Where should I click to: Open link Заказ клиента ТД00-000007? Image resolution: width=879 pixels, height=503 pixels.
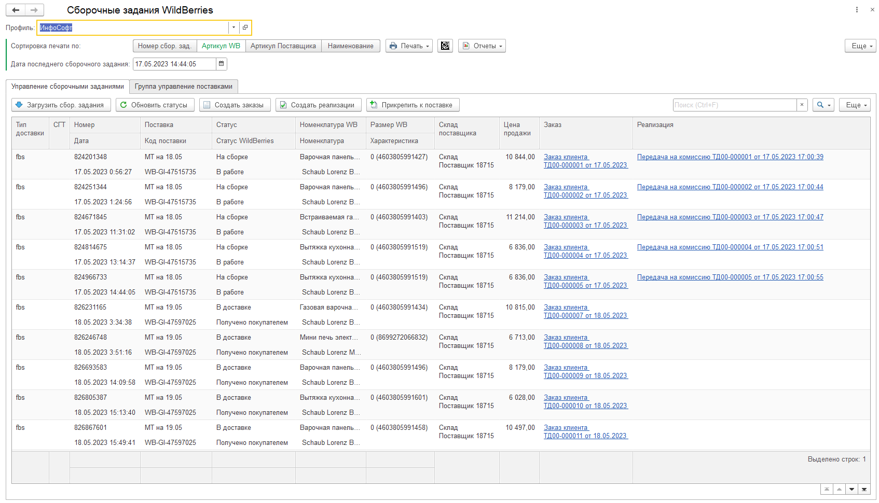pyautogui.click(x=585, y=311)
